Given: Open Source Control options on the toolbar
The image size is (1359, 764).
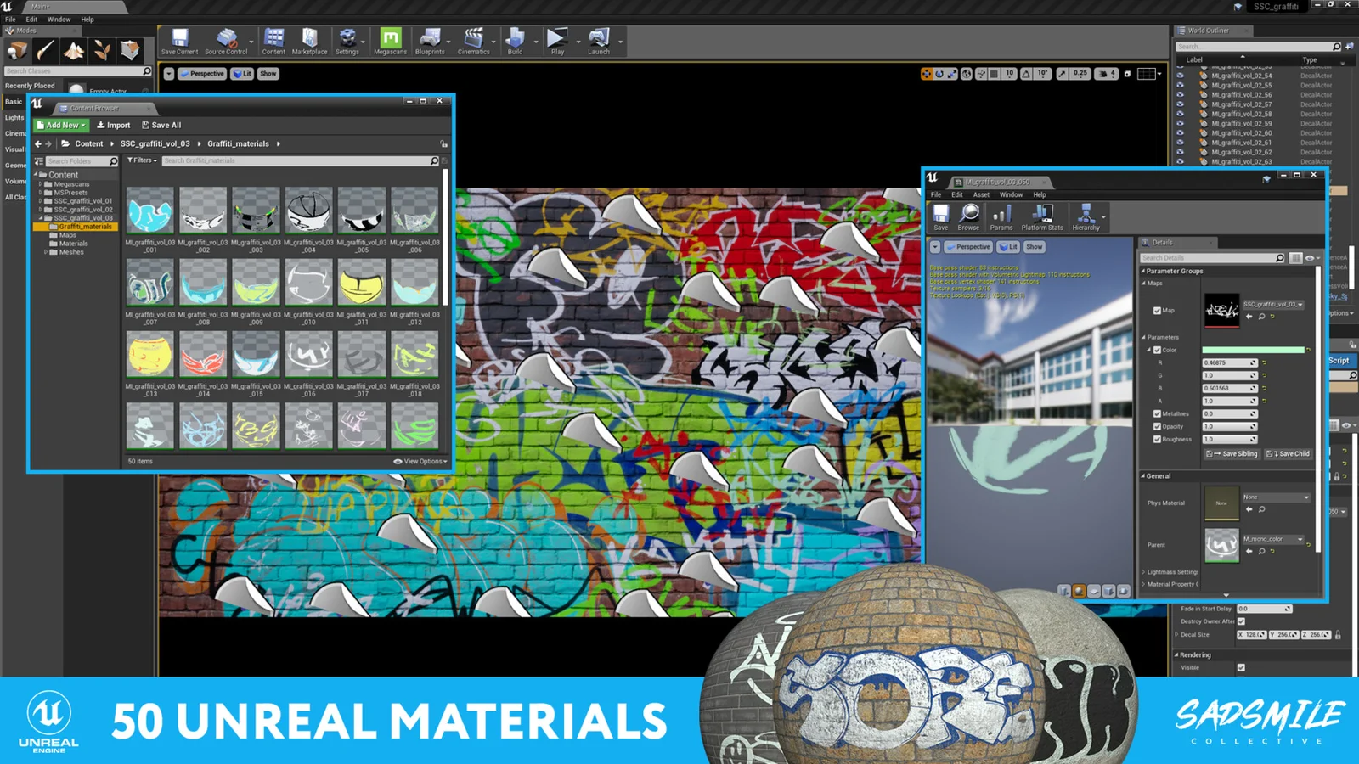Looking at the screenshot, I should click(226, 39).
